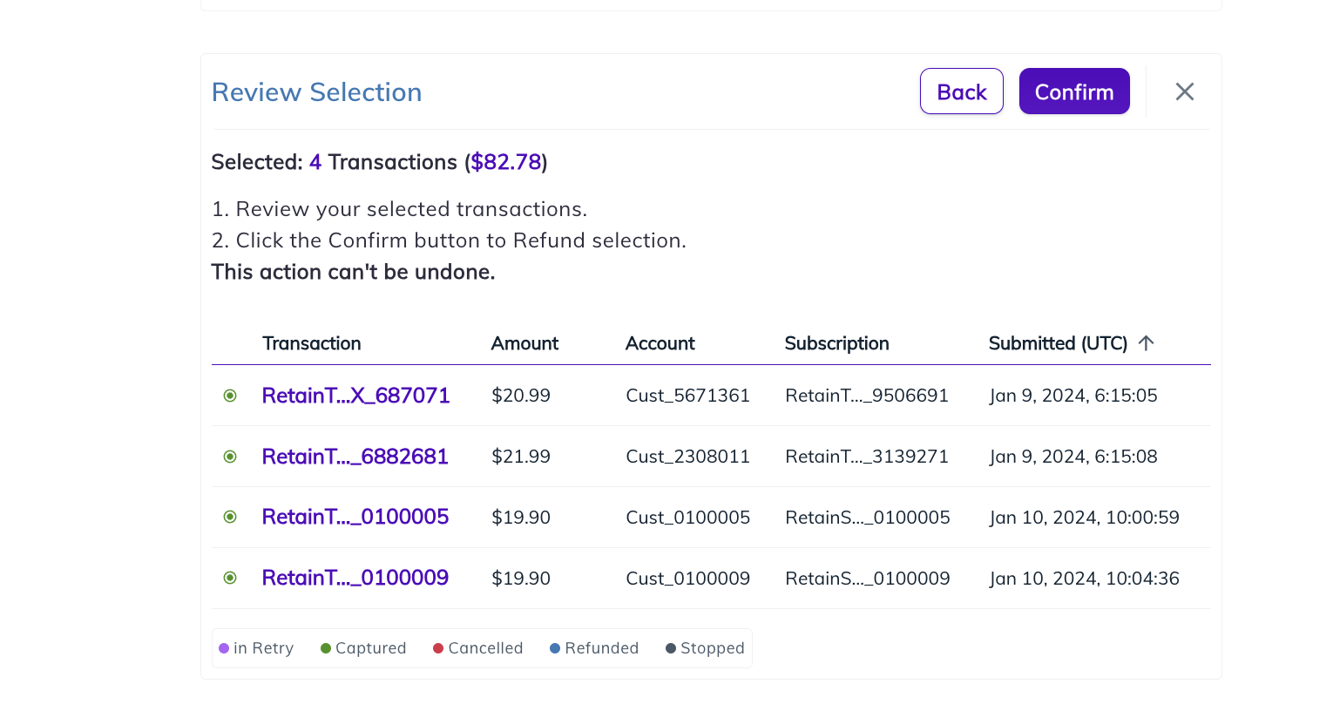Click the $20.99 amount cell
The height and width of the screenshot is (711, 1333).
point(521,396)
